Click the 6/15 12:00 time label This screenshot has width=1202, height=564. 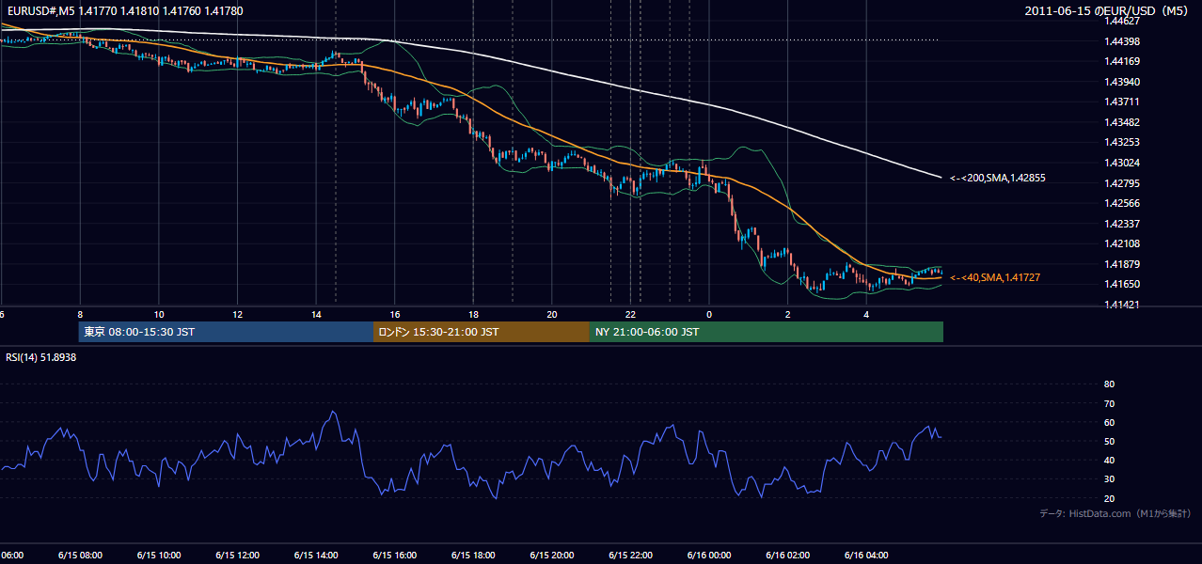point(237,556)
